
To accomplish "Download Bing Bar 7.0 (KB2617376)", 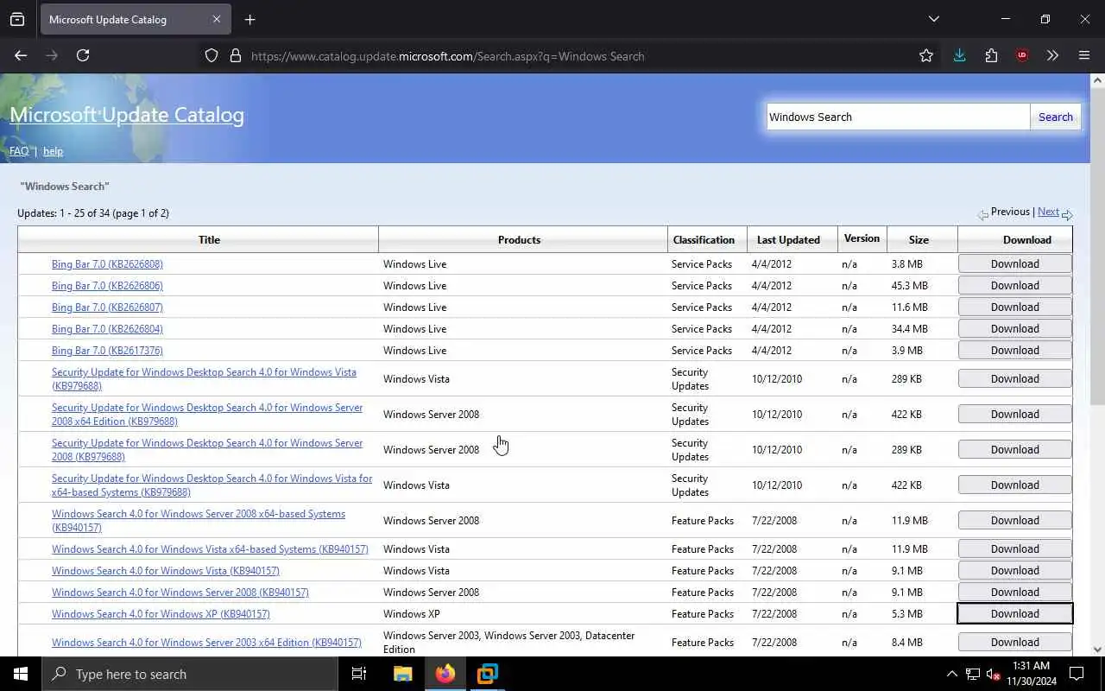I will (x=1014, y=351).
